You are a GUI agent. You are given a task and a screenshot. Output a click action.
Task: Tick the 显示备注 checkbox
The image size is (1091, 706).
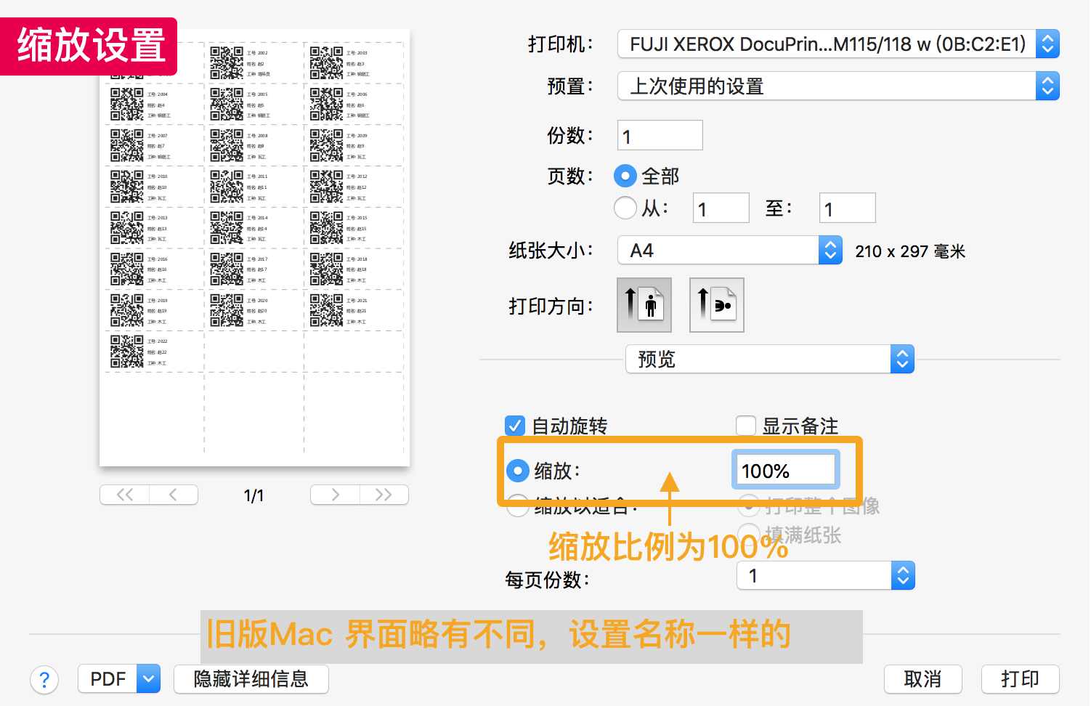(x=746, y=426)
